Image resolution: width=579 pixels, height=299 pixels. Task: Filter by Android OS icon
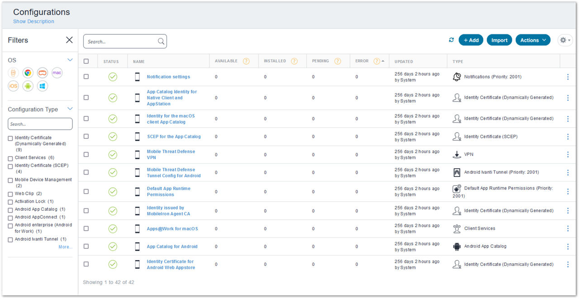tap(28, 86)
